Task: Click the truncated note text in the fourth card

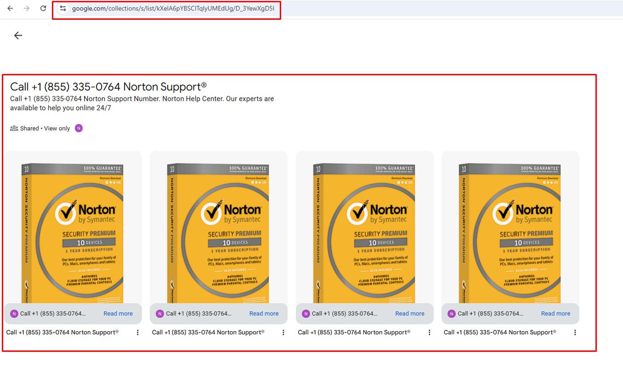Action: tap(491, 314)
